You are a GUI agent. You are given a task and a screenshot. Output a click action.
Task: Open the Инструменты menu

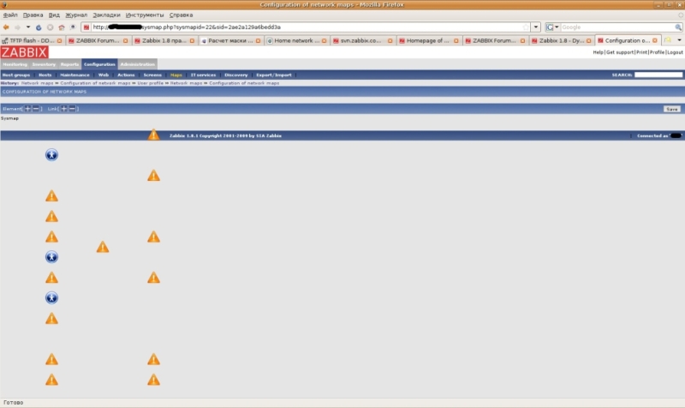click(145, 15)
